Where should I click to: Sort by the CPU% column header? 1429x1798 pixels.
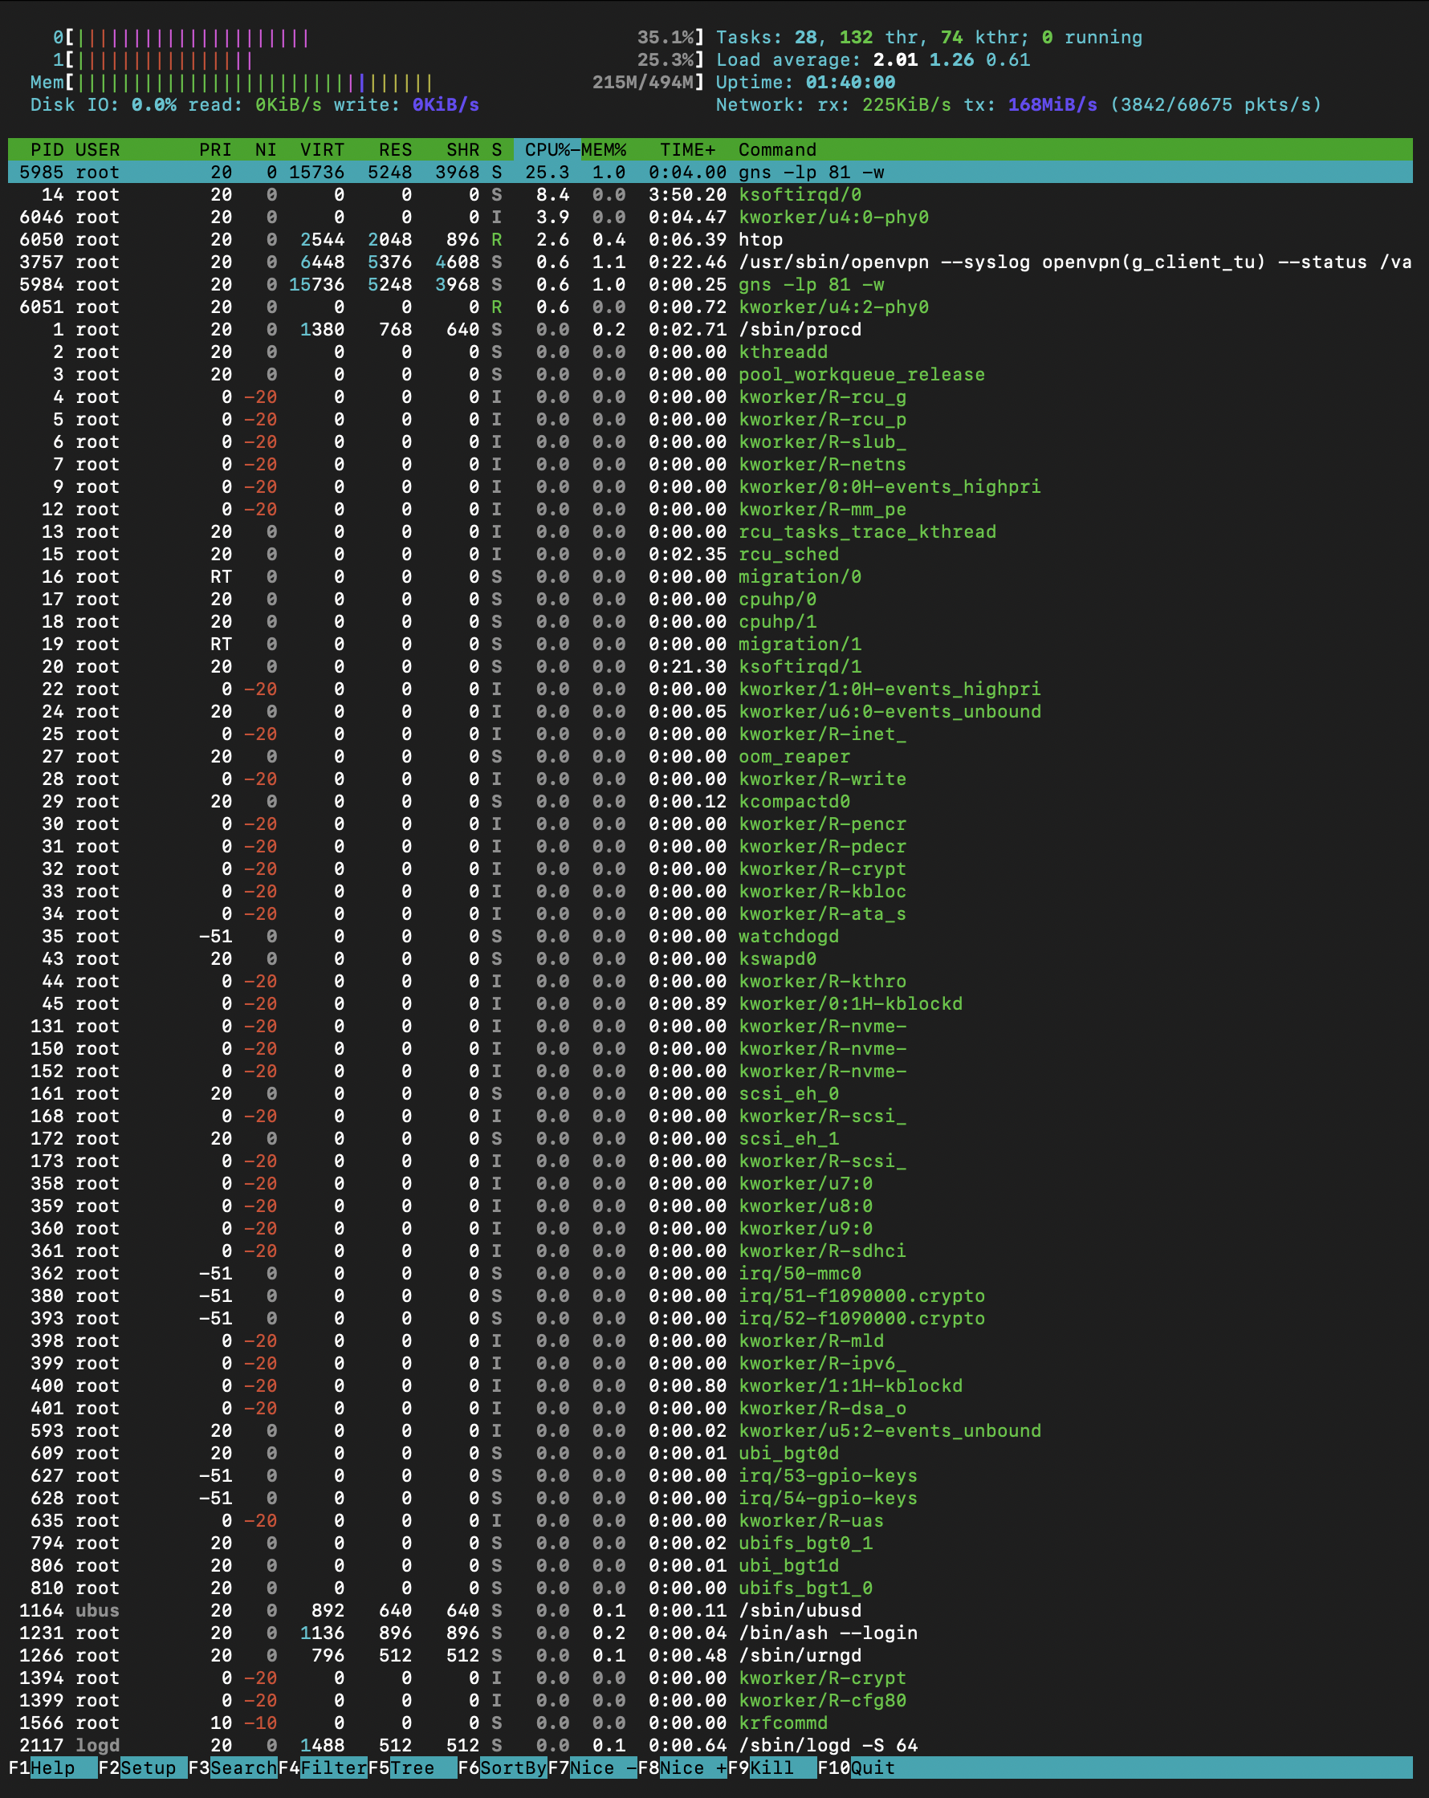tap(548, 150)
